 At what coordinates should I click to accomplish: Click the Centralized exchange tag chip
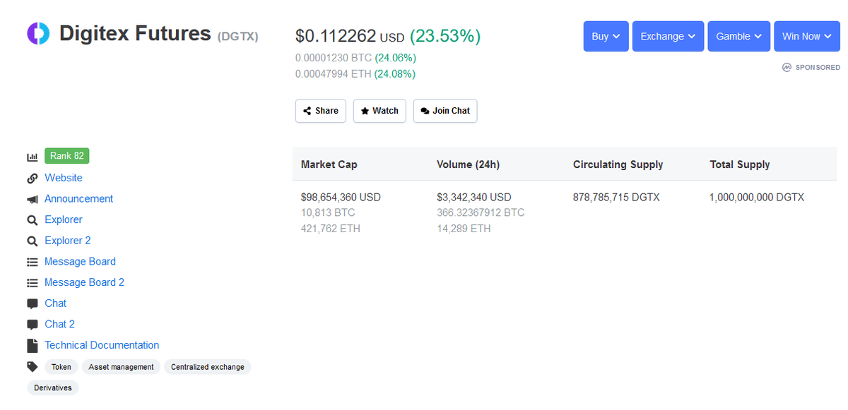[207, 366]
